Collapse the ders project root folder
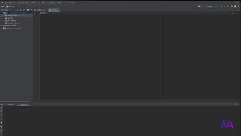 [1, 13]
